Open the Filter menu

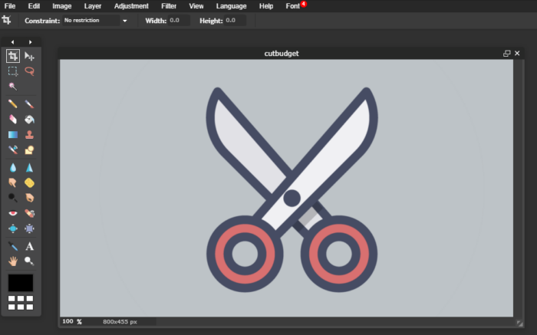(169, 6)
